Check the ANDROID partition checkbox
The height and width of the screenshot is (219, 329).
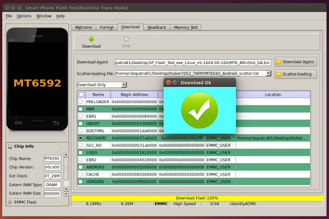point(81,167)
